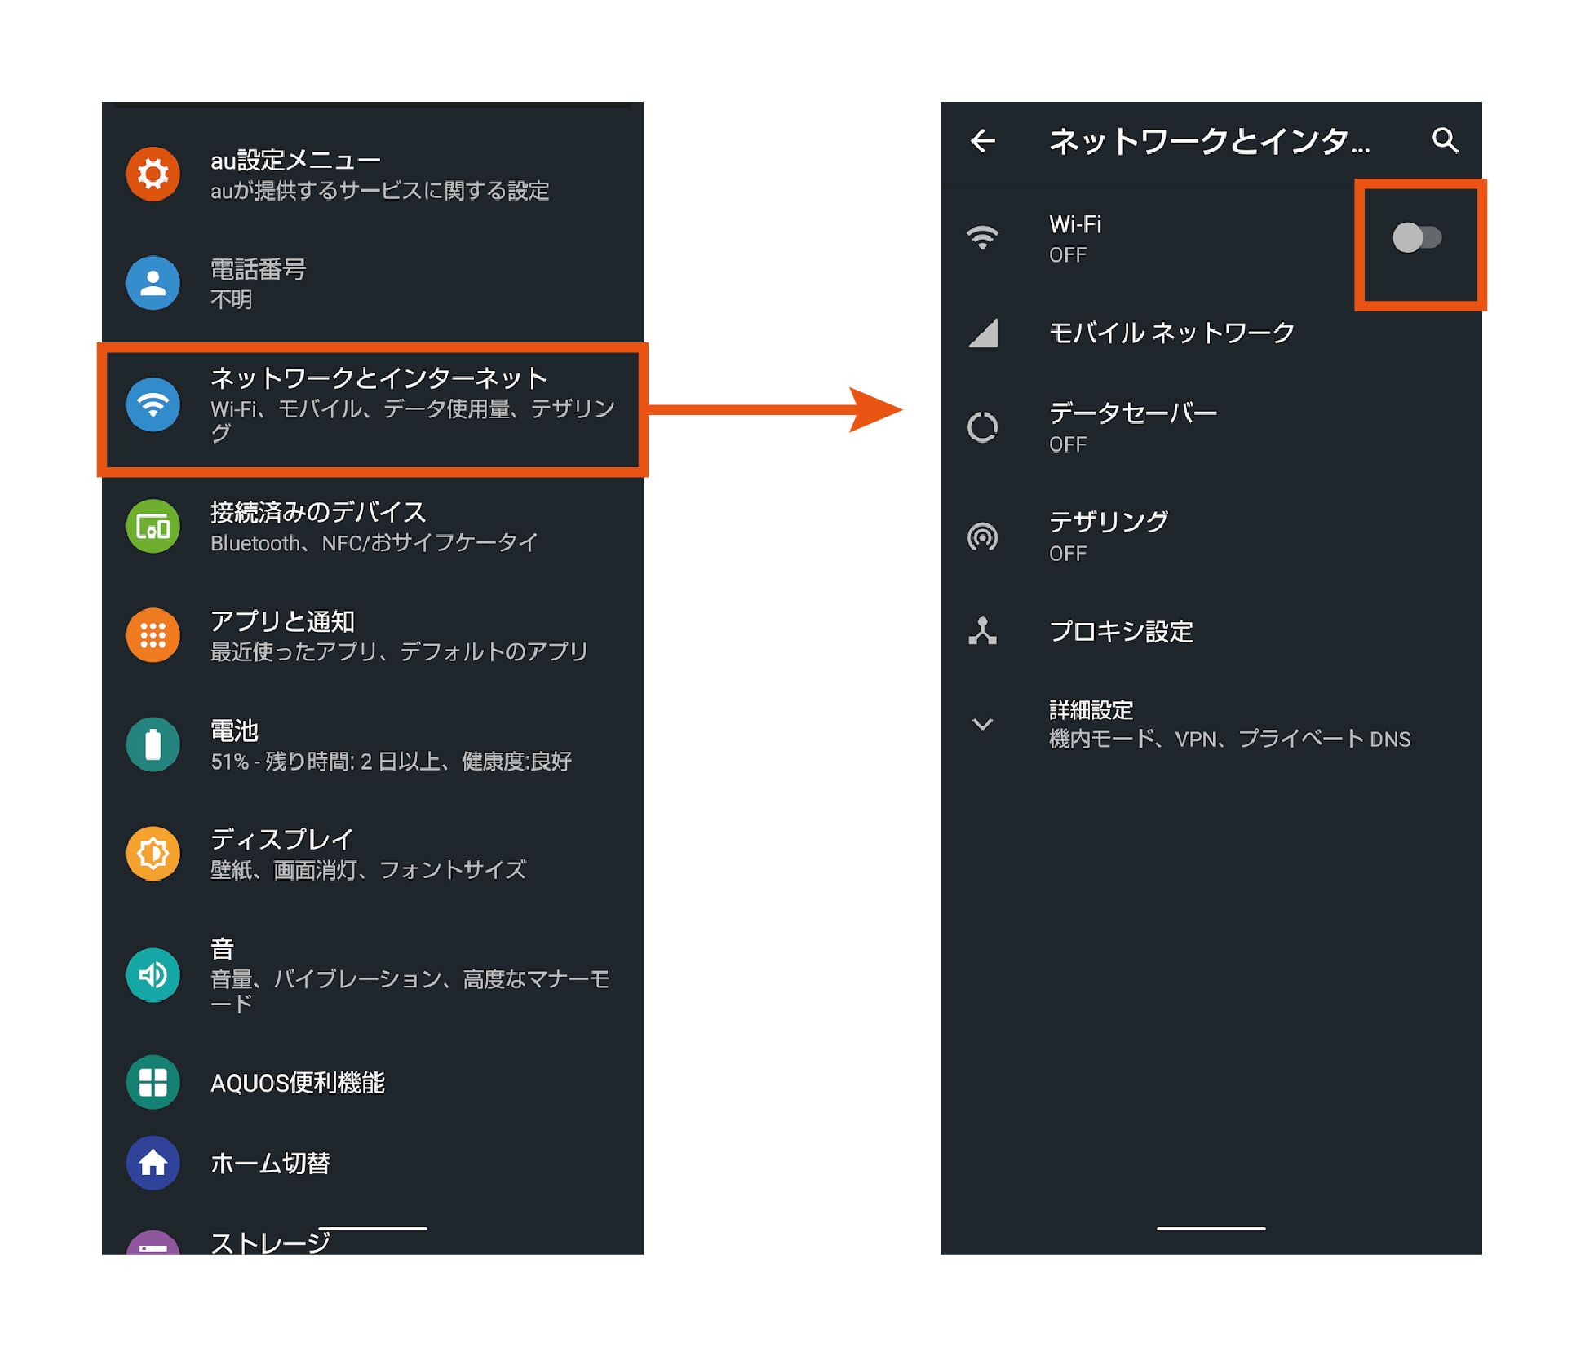Toggle the Wi-Fi switch on
Screen dimensions: 1585x1360
[x=1417, y=238]
